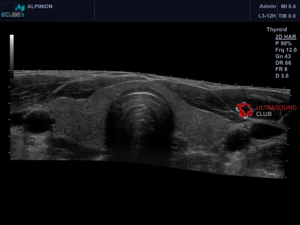Click the ECUBE 9 logo
This screenshot has height=225, width=300.
coord(13,11)
